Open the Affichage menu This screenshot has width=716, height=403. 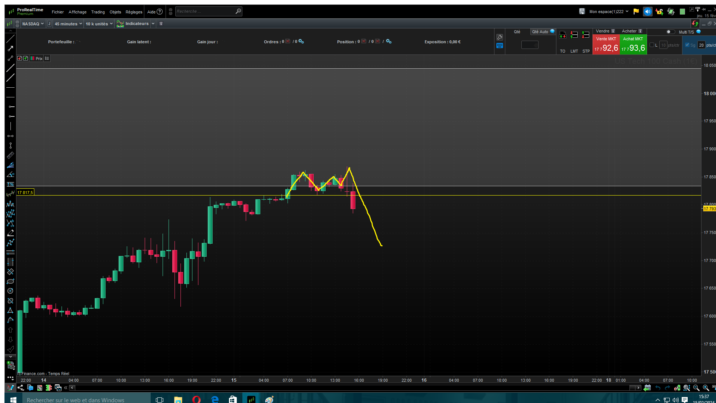coord(77,12)
